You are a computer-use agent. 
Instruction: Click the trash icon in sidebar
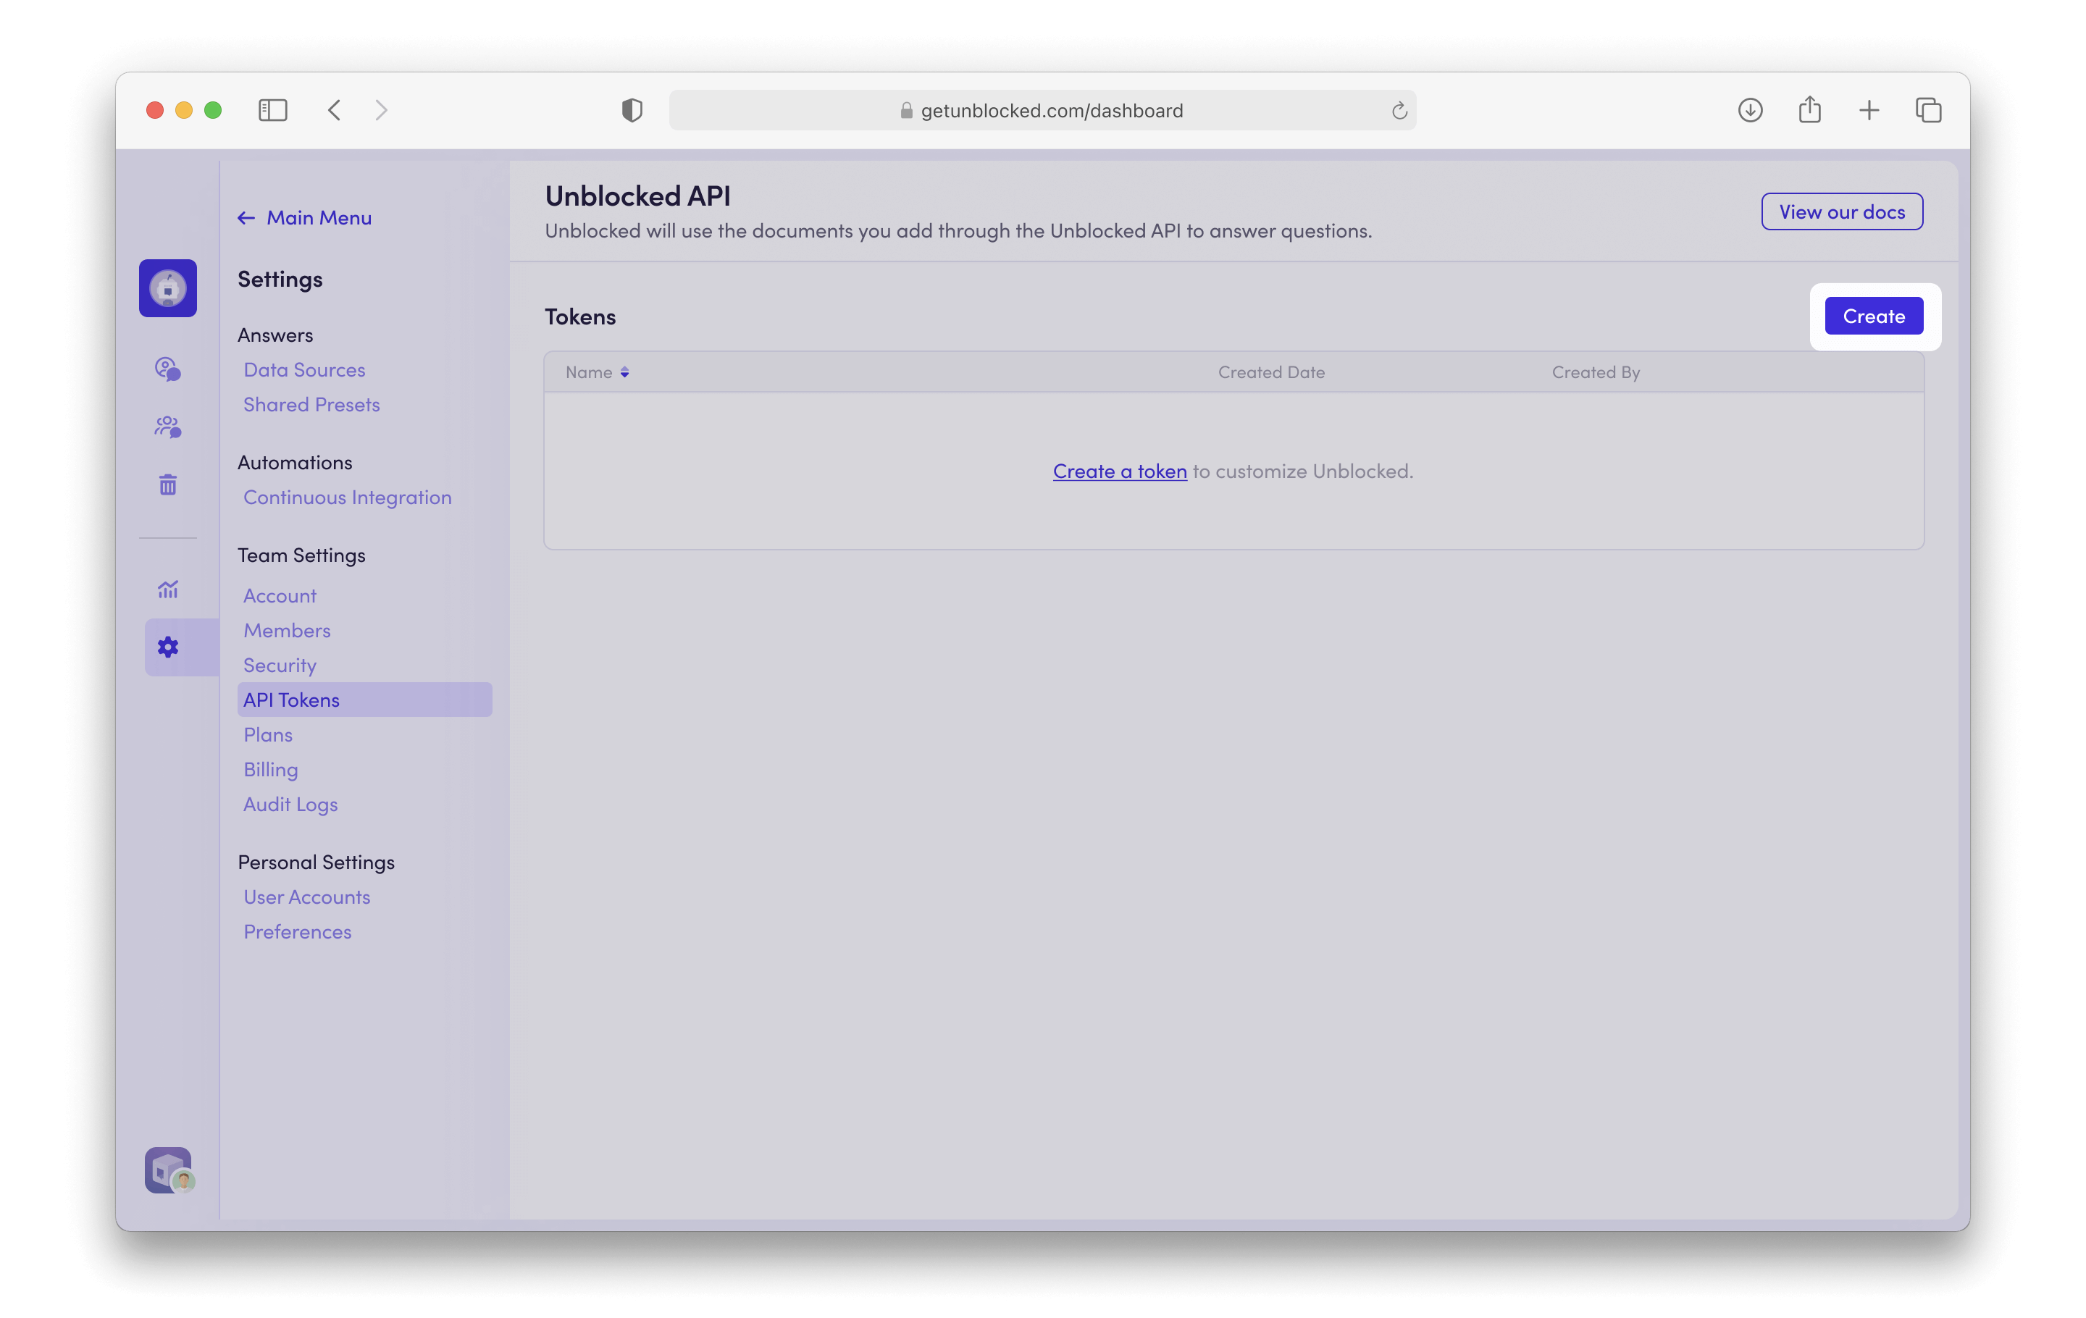167,485
